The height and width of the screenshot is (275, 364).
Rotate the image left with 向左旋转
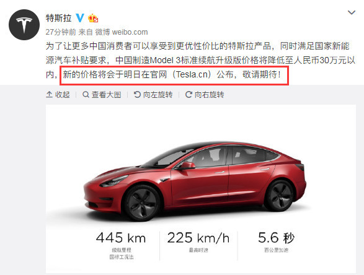(153, 95)
